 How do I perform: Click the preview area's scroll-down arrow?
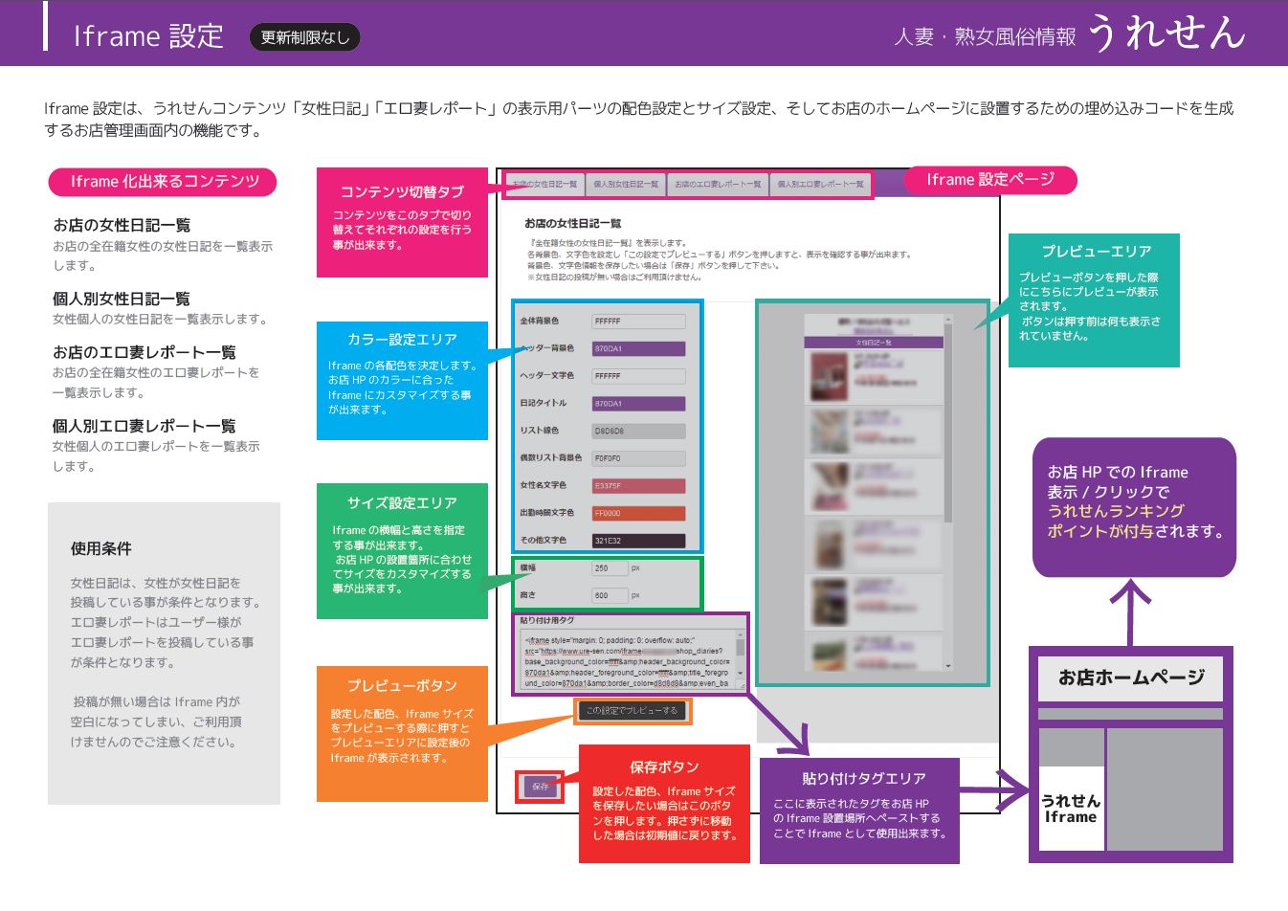[947, 665]
